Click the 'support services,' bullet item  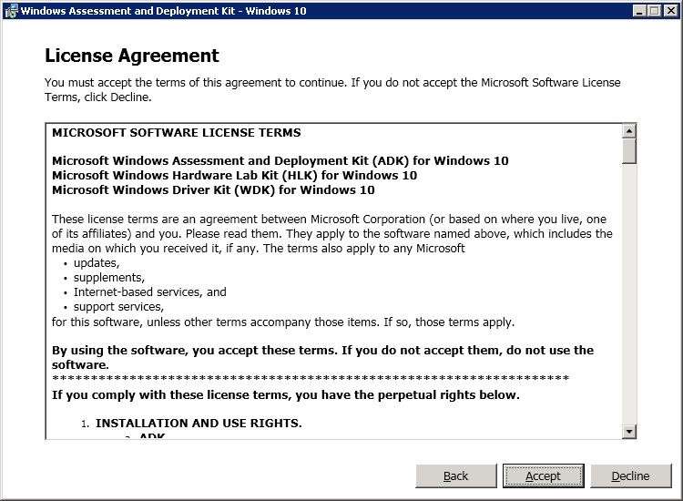(118, 307)
